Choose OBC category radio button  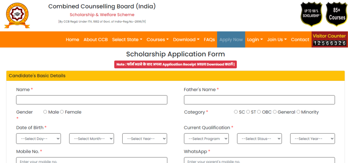259,112
